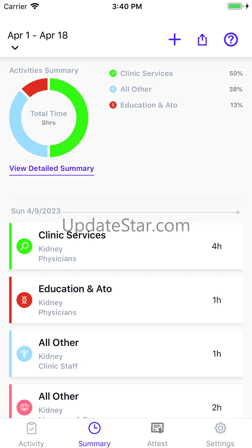Viewport: 252px width, 448px height.
Task: Tap the share export icon
Action: click(x=202, y=40)
